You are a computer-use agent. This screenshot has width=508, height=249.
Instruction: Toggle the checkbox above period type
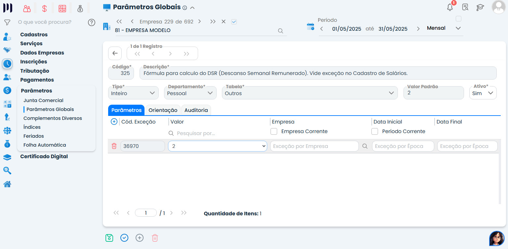(x=458, y=19)
